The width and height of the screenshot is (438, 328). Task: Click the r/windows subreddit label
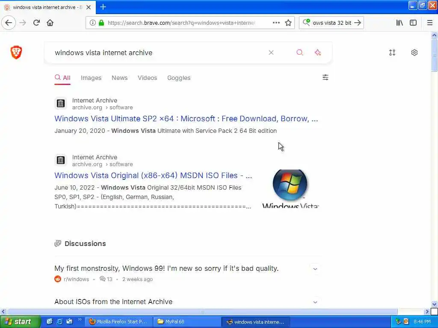[76, 279]
